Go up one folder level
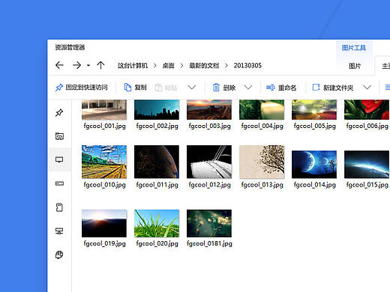390x292 pixels. click(100, 65)
